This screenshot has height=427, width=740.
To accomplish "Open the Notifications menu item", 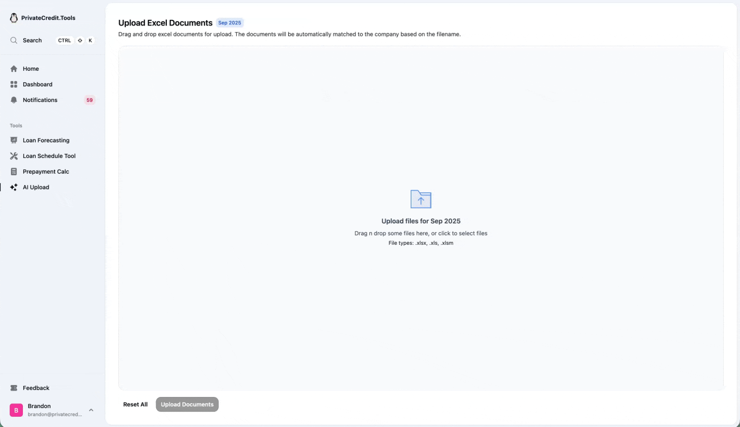I will pyautogui.click(x=40, y=100).
